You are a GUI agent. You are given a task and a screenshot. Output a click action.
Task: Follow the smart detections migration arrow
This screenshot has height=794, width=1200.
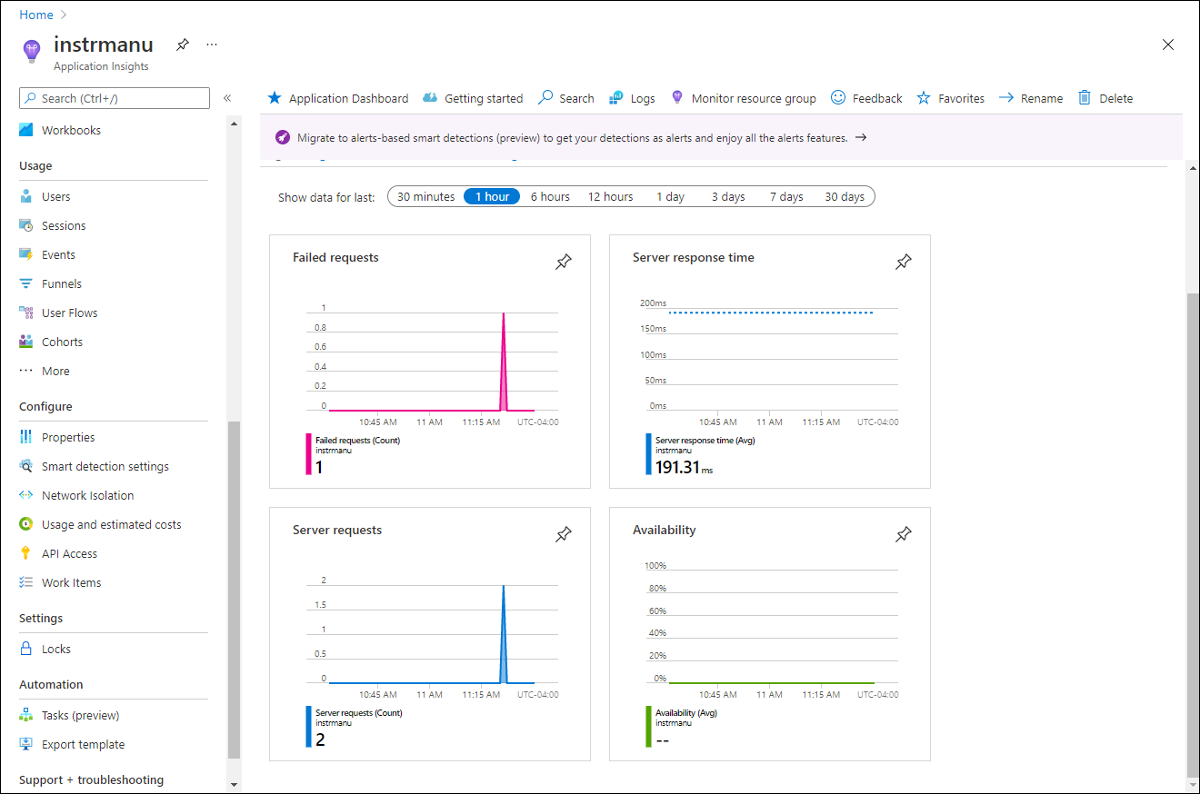[860, 137]
